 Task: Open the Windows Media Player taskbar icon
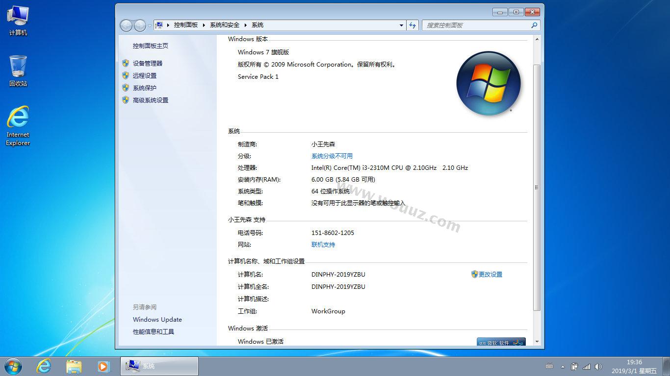point(103,366)
